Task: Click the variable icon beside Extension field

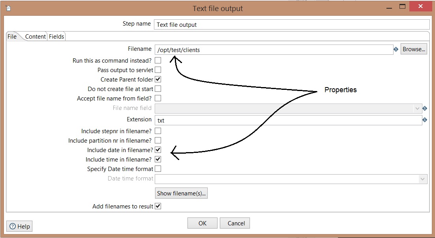Action: [425, 120]
